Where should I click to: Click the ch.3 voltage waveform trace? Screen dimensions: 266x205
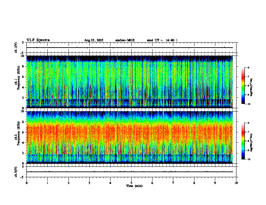[x=129, y=172]
